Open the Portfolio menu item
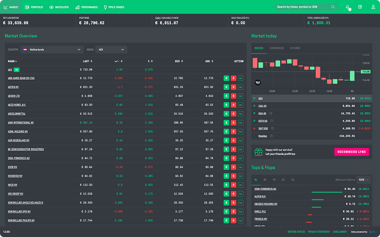 point(34,7)
